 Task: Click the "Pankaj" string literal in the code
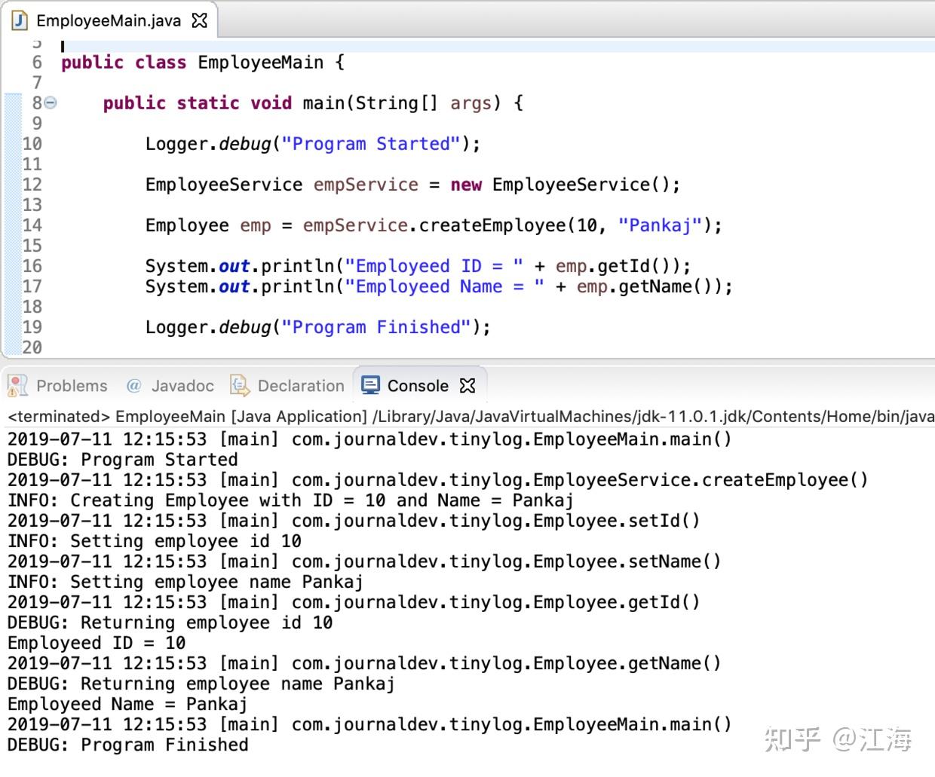point(660,225)
